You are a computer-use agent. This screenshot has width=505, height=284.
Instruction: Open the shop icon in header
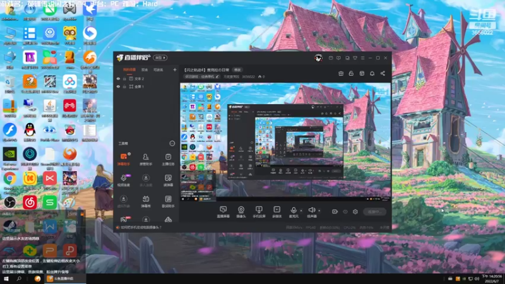(362, 73)
